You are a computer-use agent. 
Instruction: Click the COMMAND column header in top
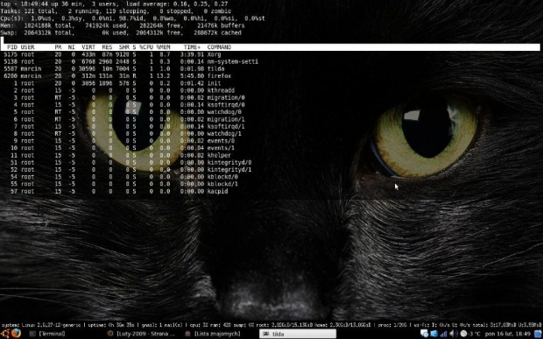[219, 47]
